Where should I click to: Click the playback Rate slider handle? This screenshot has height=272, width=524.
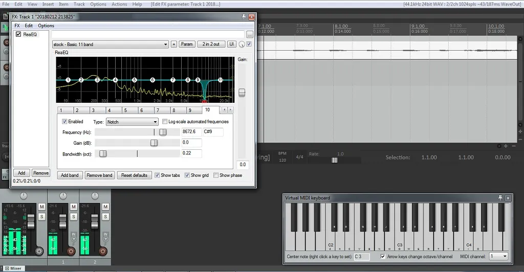click(334, 160)
